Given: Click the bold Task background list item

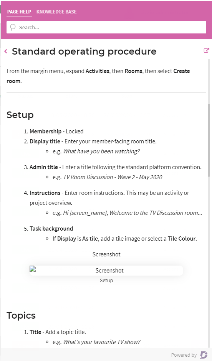Looking at the screenshot, I should [x=51, y=229].
